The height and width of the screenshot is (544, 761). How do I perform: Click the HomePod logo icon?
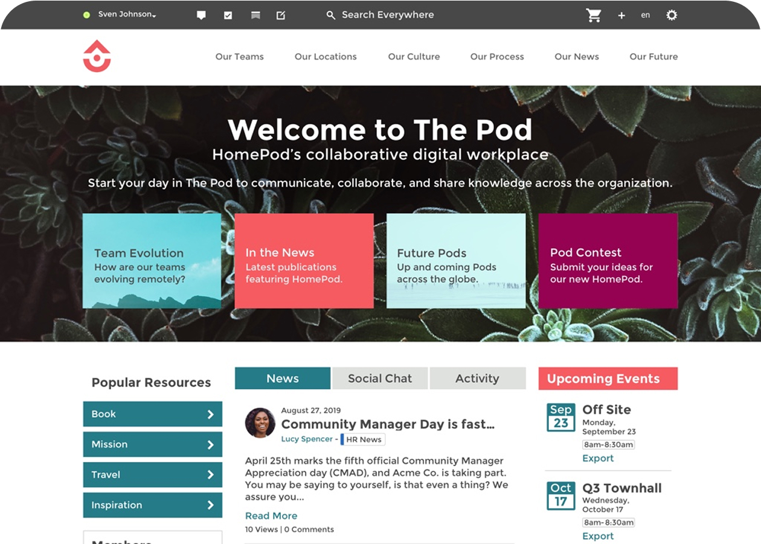[97, 56]
